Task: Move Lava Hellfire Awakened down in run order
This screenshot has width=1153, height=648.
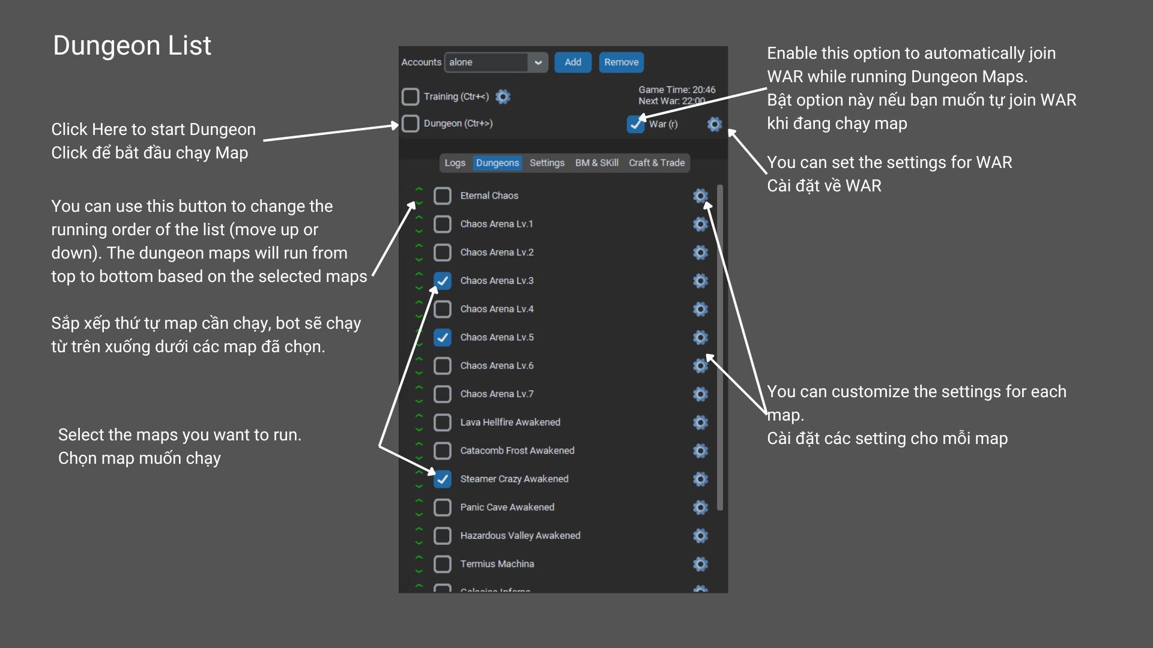Action: [419, 430]
